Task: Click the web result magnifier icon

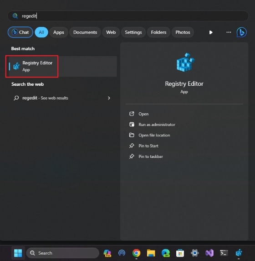Action: [16, 98]
